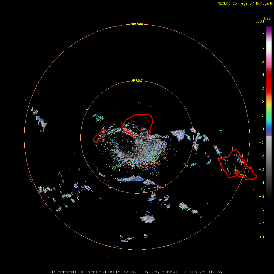Screen dimensions: 274x274
Task: Click the Oahu island outline with yellow roads
Action: (237, 164)
